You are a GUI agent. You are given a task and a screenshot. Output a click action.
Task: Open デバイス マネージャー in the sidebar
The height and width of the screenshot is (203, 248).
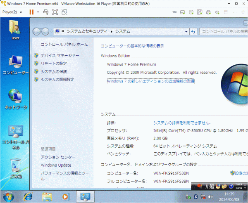(x=60, y=55)
